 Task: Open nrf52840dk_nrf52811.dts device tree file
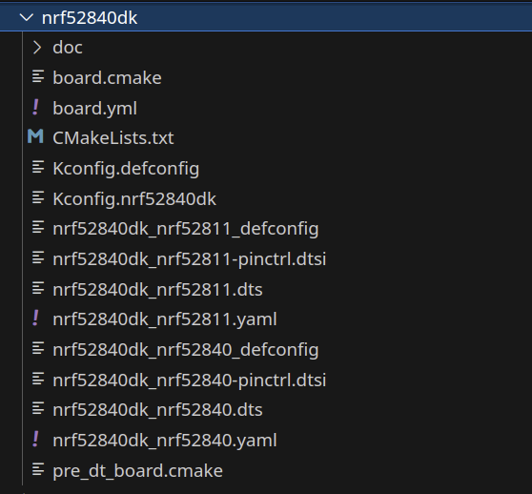point(157,290)
